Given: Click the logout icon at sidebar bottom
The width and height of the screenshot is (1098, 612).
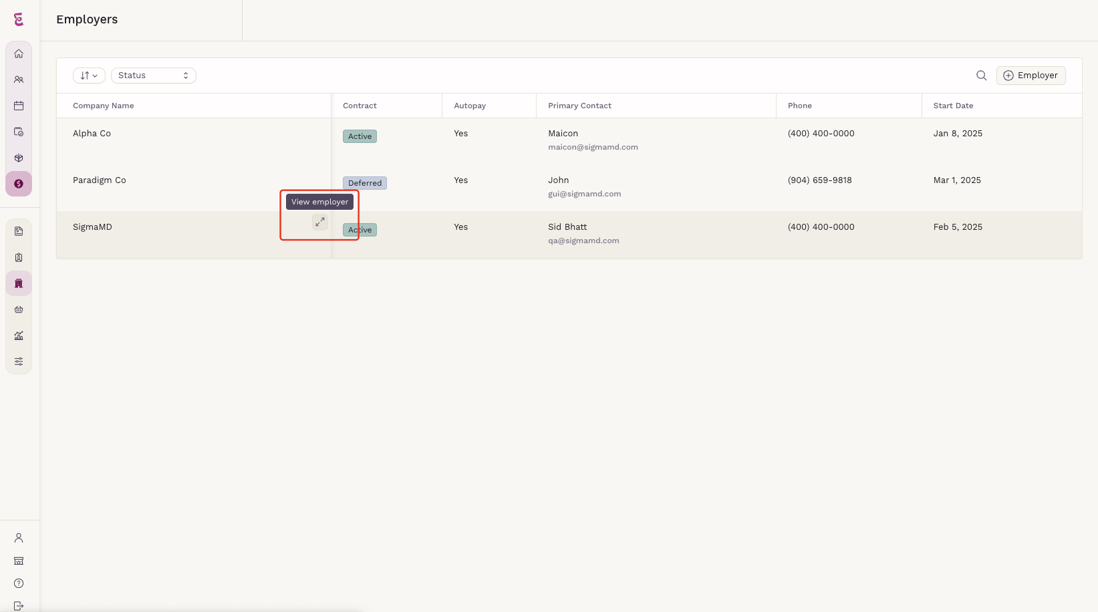Looking at the screenshot, I should 19,606.
